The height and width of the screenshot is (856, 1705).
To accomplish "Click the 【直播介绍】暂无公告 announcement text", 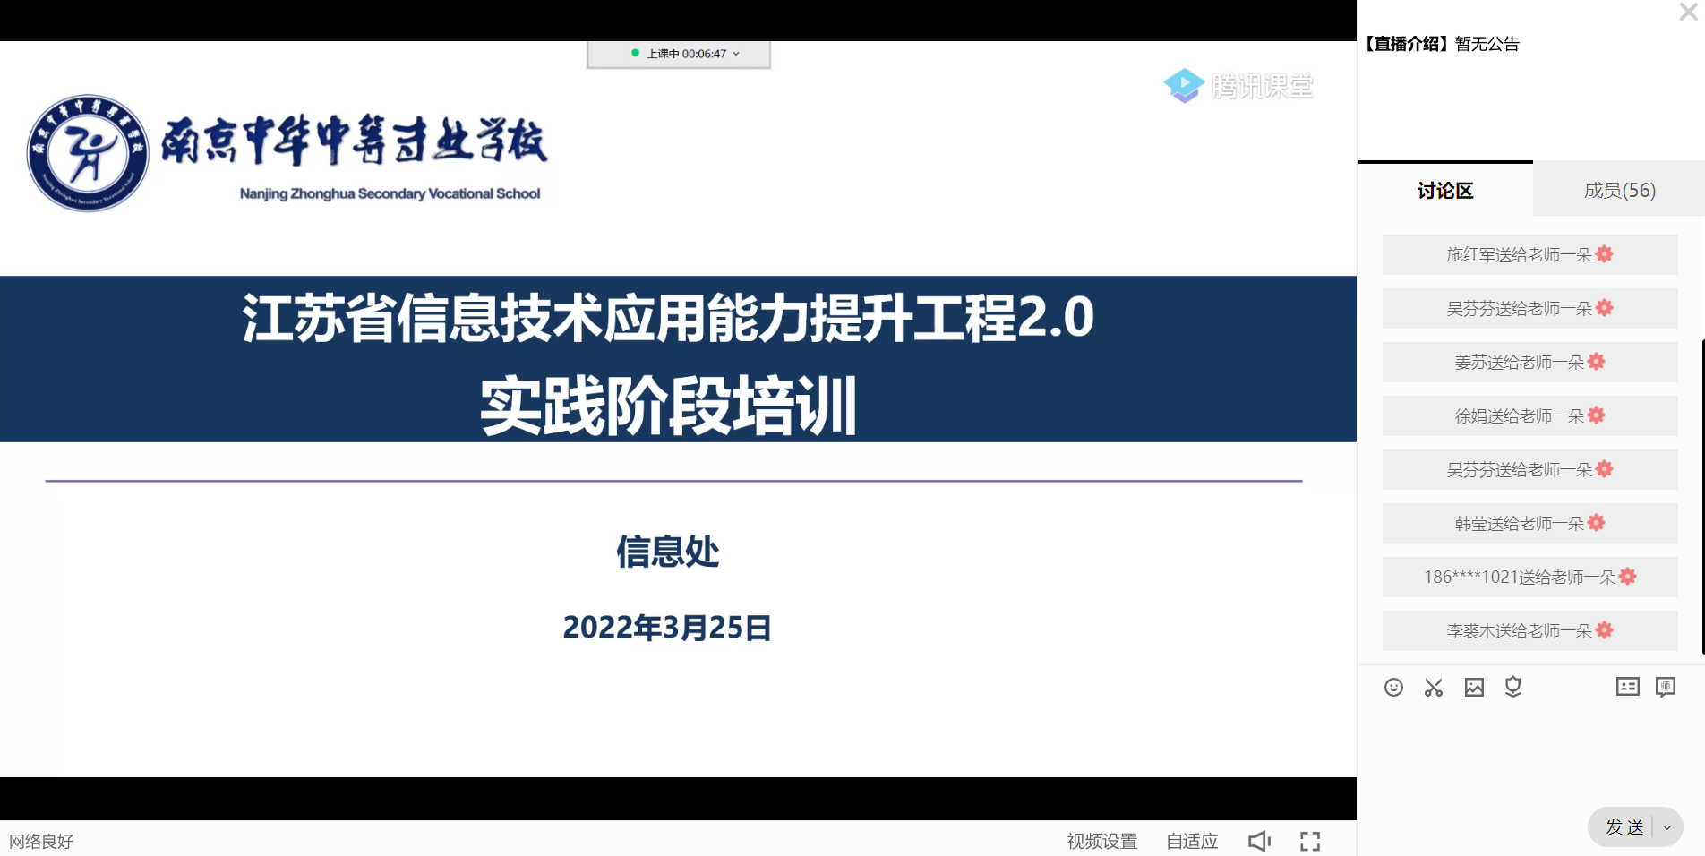I will click(x=1442, y=44).
